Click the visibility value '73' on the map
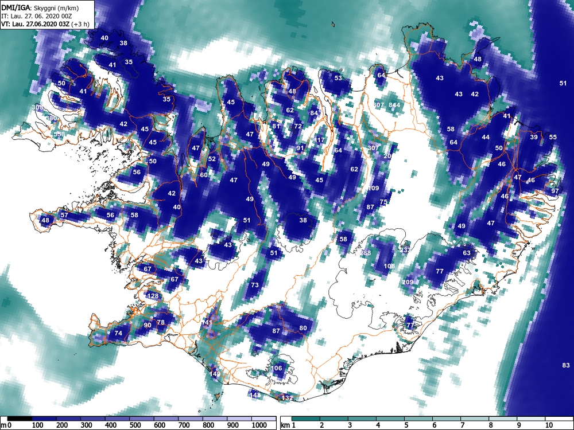This screenshot has width=574, height=430. [255, 285]
